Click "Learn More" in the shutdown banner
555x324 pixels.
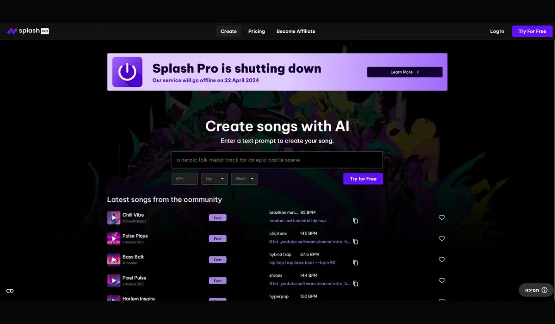tap(404, 72)
